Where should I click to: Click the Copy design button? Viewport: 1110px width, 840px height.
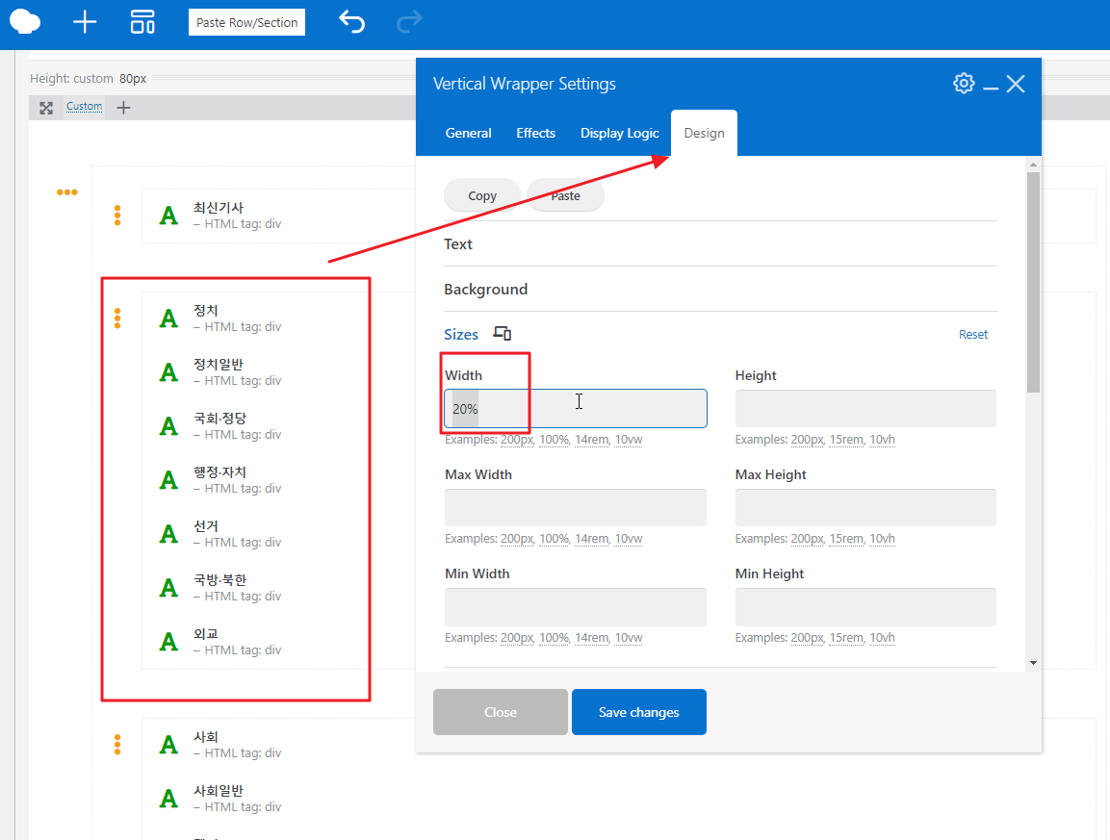pyautogui.click(x=482, y=195)
